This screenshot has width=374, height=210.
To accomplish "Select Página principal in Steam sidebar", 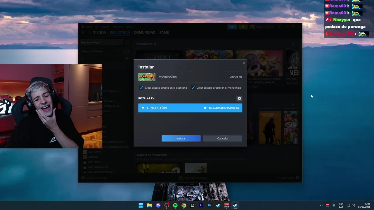I will click(x=101, y=42).
